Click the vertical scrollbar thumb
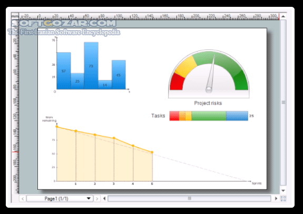The width and height of the screenshot is (303, 214). [x=284, y=103]
